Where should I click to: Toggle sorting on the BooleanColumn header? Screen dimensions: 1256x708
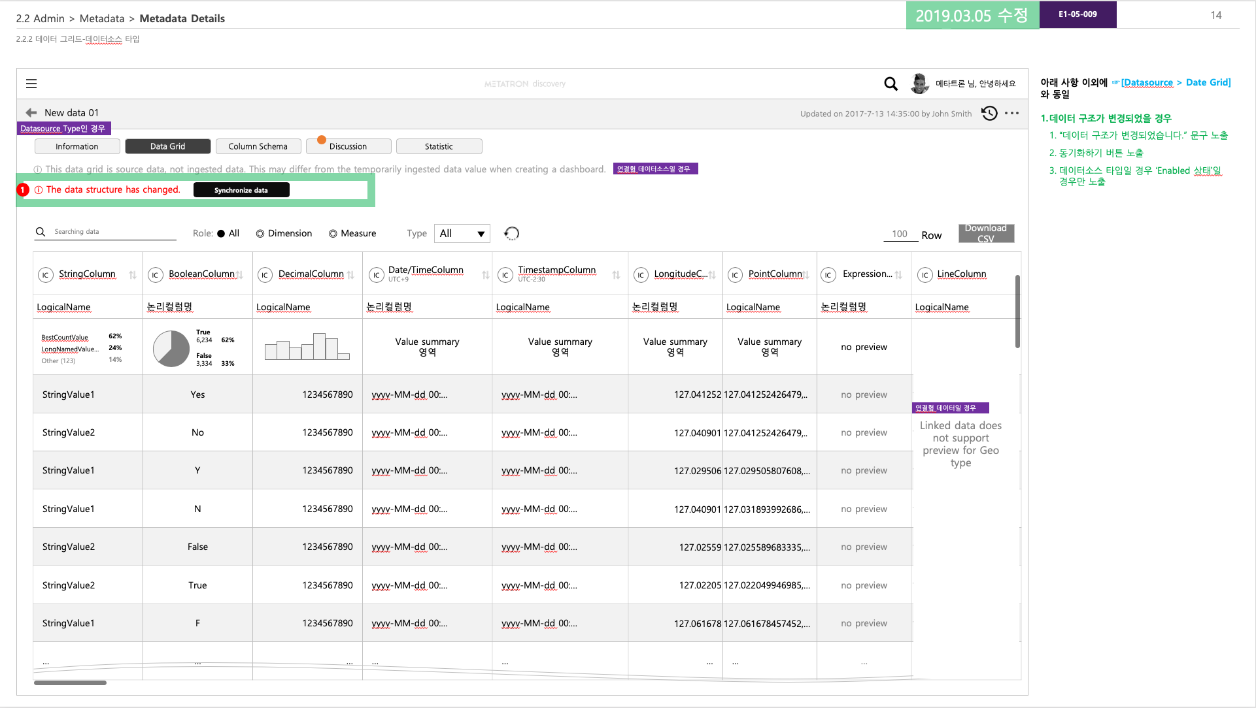pos(241,275)
